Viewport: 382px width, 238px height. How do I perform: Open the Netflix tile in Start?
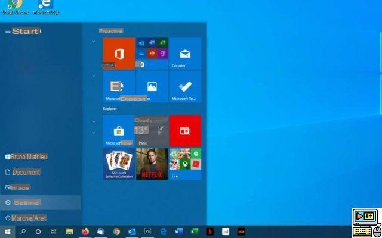pyautogui.click(x=152, y=164)
